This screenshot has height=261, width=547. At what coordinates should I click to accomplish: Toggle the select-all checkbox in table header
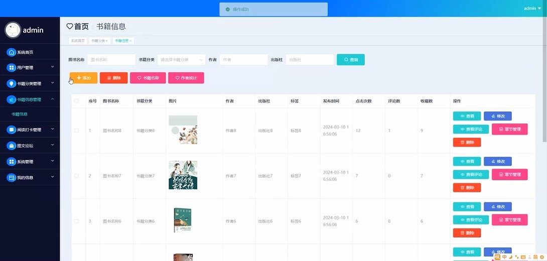[76, 101]
